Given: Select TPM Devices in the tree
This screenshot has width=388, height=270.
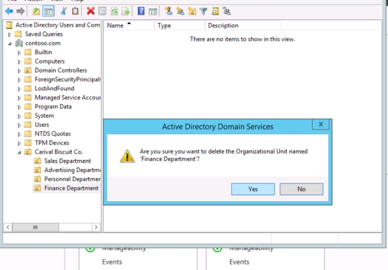Looking at the screenshot, I should 52,143.
